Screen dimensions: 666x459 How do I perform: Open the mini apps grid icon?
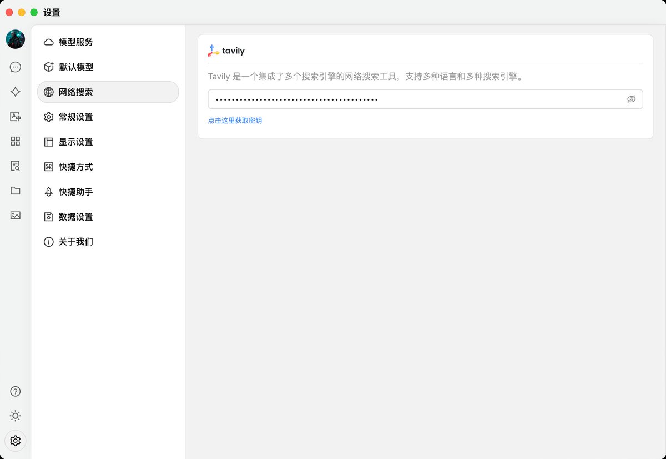(x=16, y=141)
